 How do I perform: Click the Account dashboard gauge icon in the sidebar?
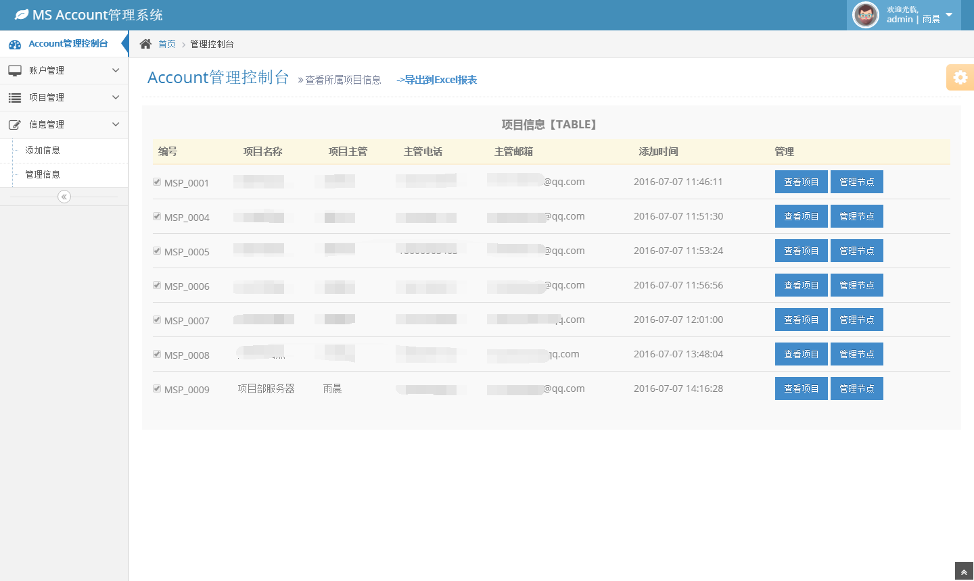click(15, 45)
